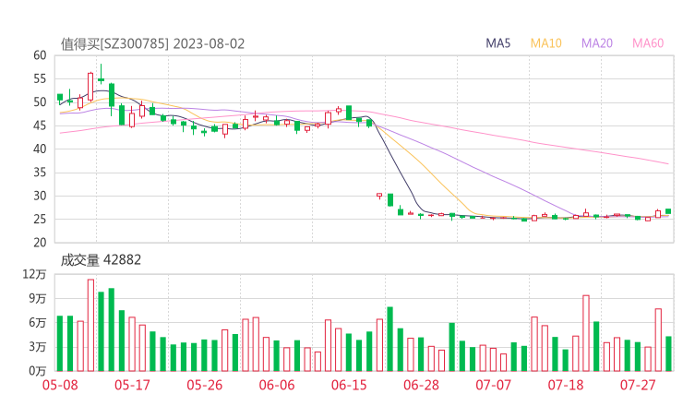Click the 0万 volume axis label

tap(38, 371)
